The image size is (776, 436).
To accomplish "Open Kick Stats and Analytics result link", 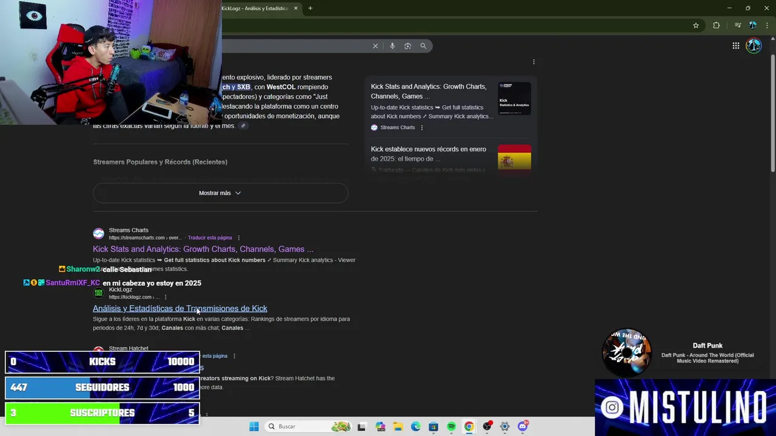I will click(x=203, y=249).
